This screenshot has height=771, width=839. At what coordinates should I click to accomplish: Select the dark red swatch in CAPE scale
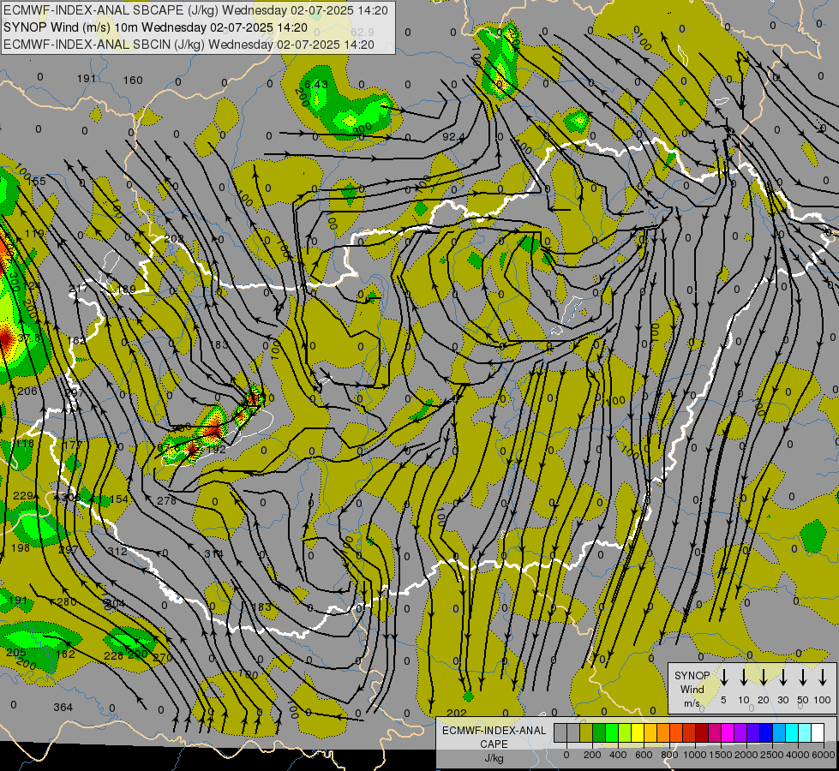point(702,732)
